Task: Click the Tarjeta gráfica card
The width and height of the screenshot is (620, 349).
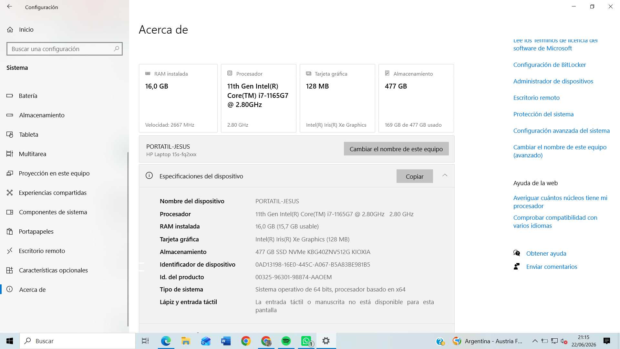Action: pyautogui.click(x=337, y=98)
